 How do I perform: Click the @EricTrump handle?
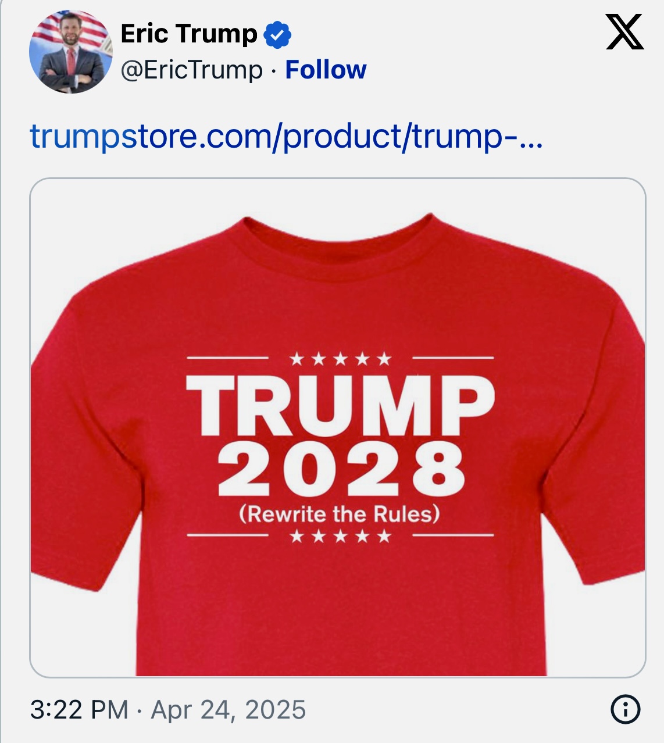pyautogui.click(x=191, y=70)
